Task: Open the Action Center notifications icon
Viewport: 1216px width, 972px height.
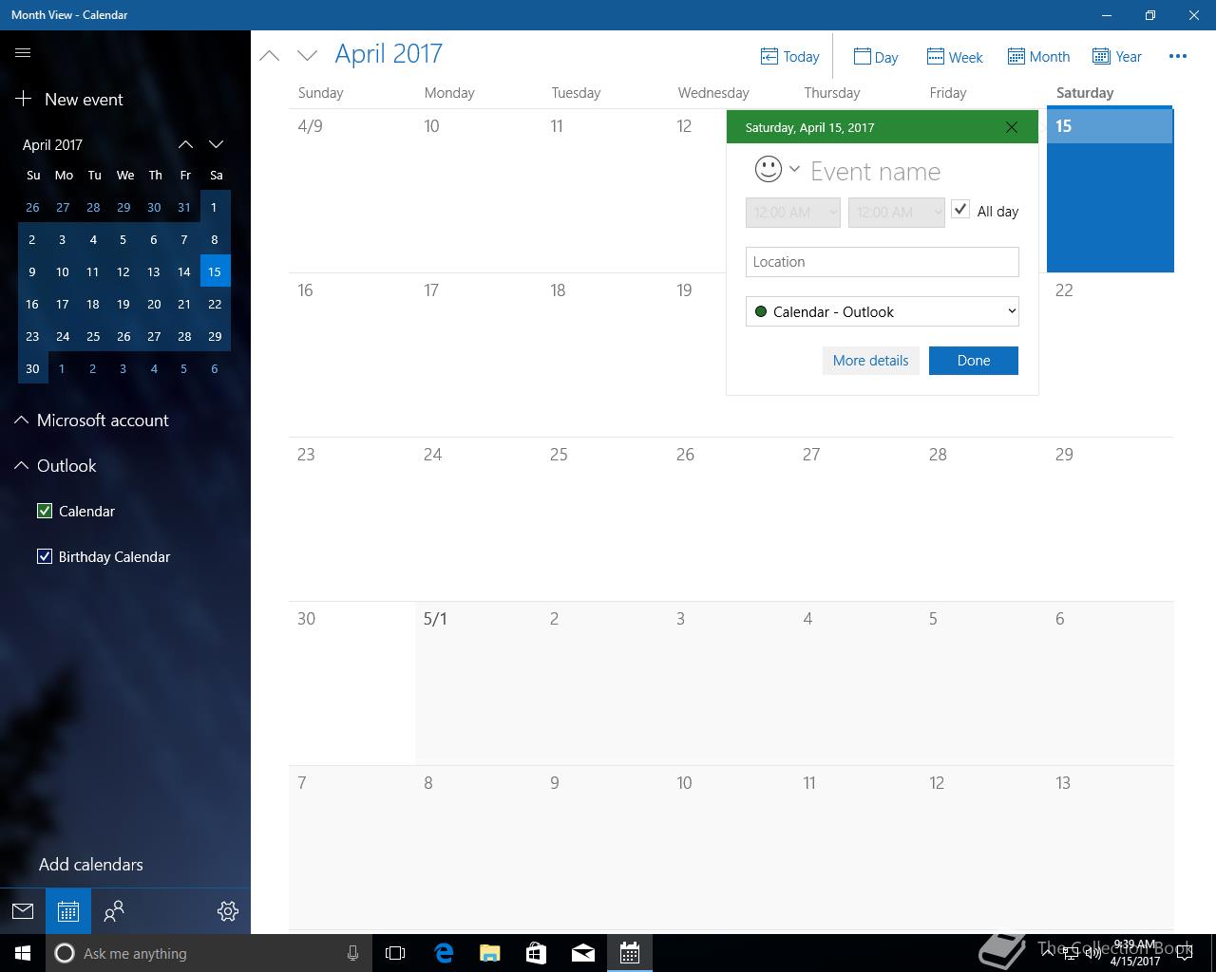Action: (1185, 953)
